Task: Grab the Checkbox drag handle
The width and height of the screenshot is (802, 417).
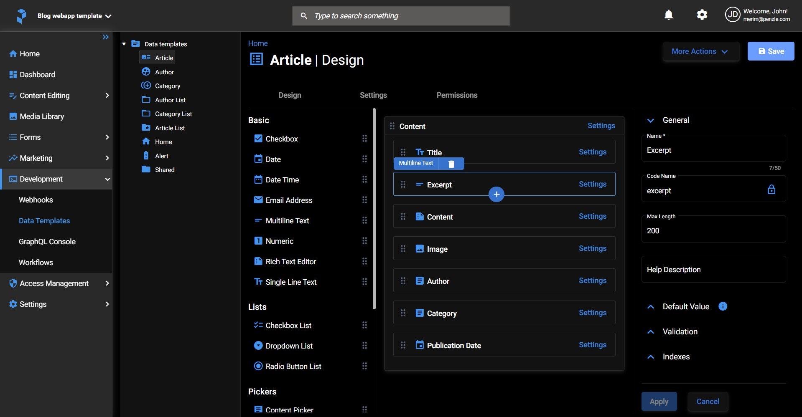Action: 364,139
